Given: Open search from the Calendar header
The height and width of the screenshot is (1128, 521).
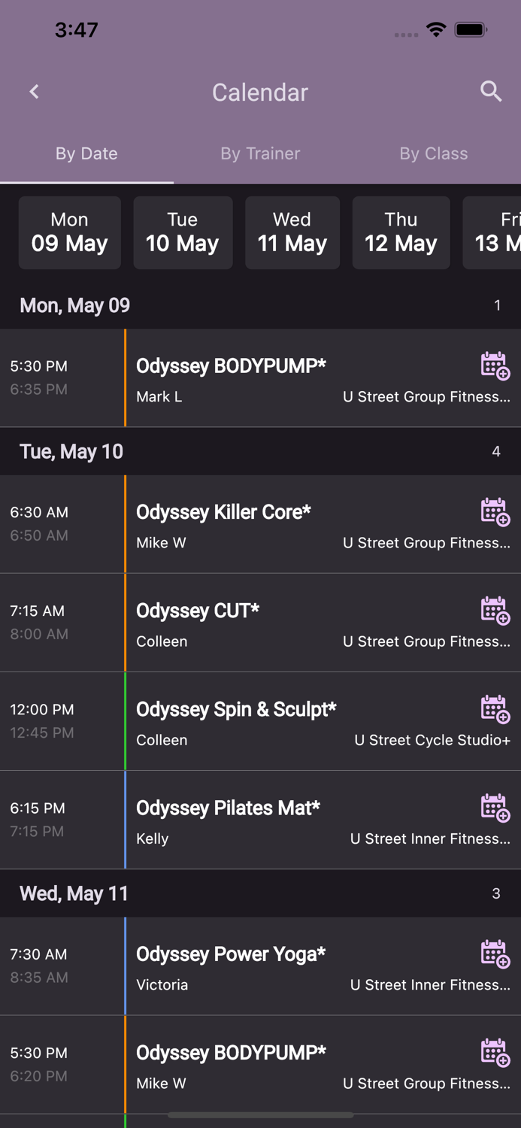Looking at the screenshot, I should 491,91.
